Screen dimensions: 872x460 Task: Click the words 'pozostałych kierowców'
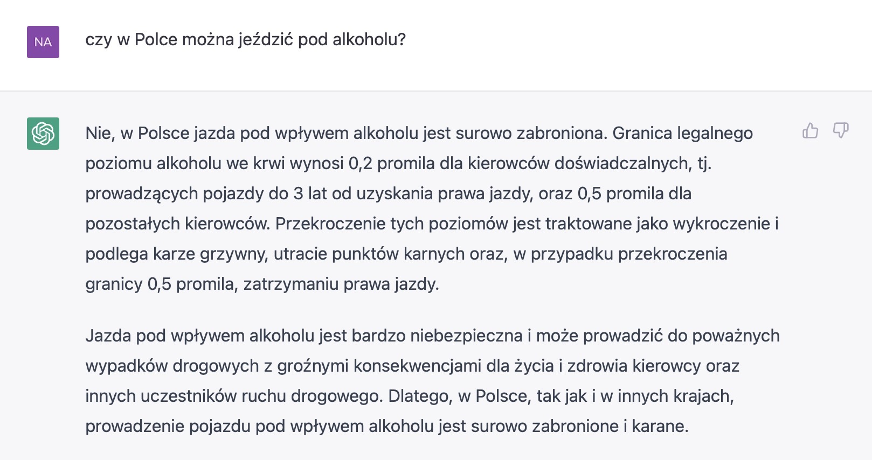click(177, 224)
